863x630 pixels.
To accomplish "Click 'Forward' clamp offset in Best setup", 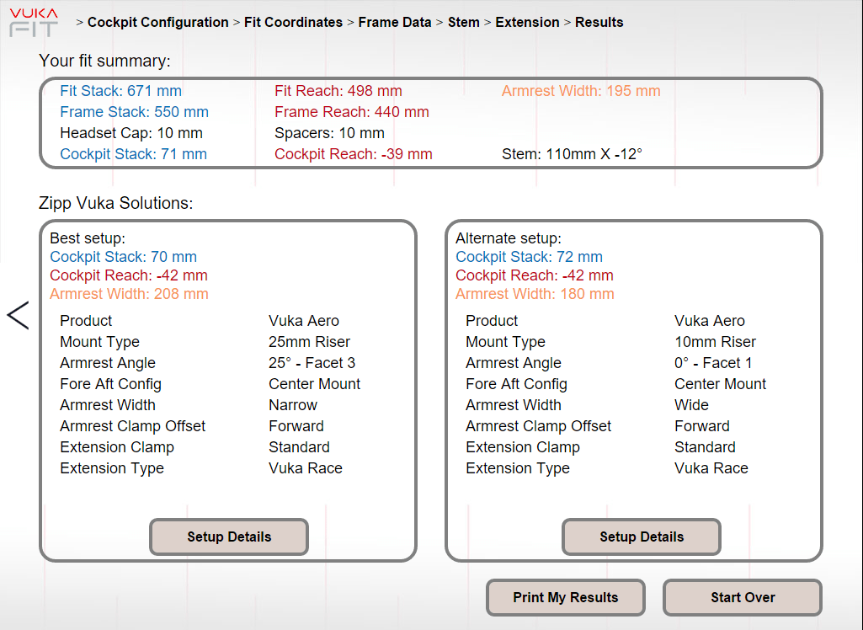I will click(x=296, y=425).
